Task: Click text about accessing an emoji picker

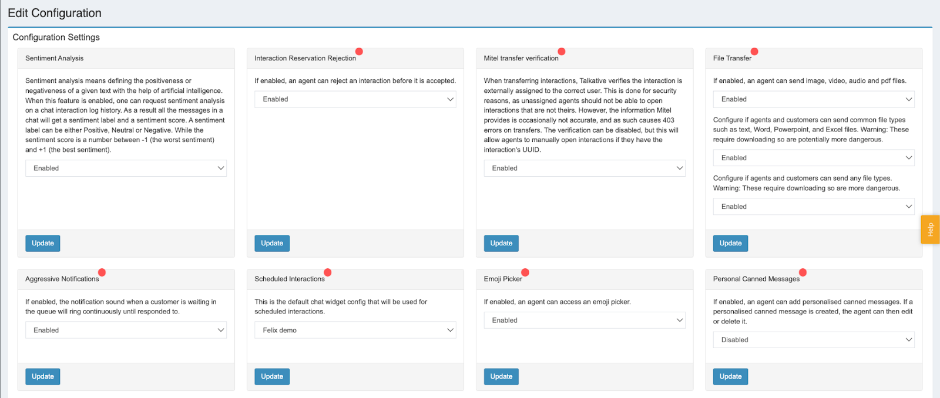Action: [557, 302]
